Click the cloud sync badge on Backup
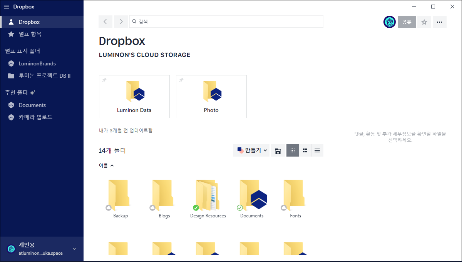 click(109, 208)
